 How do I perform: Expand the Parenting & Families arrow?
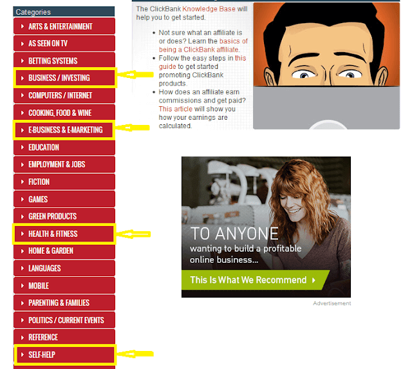23,303
